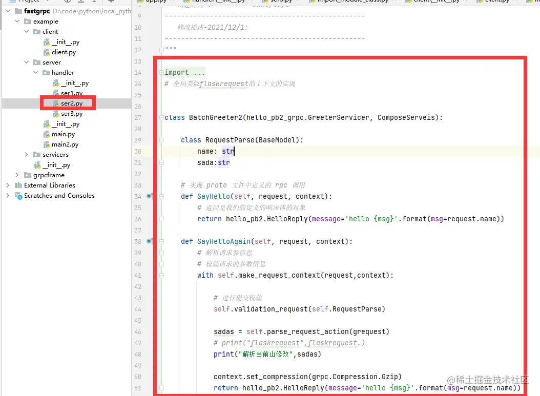Select the servicers folder
This screenshot has height=396, width=540.
click(55, 155)
